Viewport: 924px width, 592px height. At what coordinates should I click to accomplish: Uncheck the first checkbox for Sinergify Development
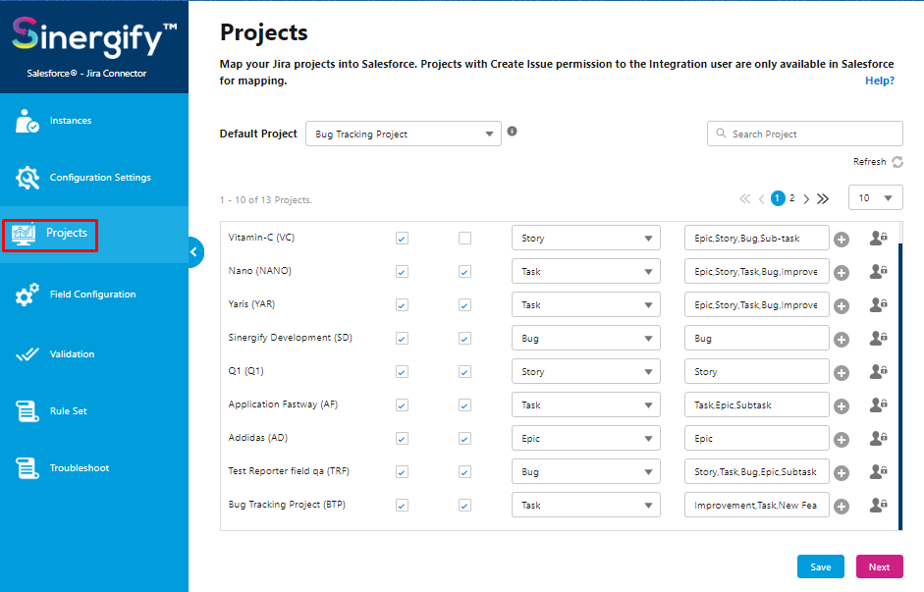tap(402, 338)
